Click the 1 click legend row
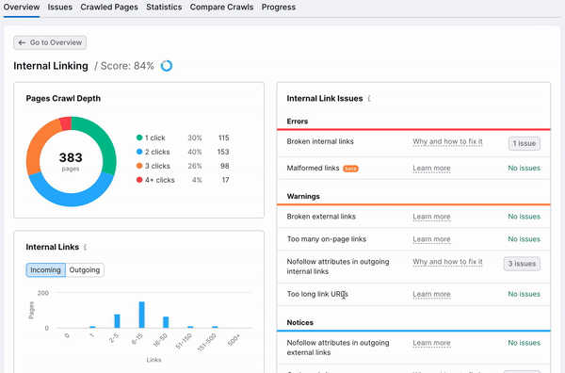Screen dimensions: 565x373 point(183,138)
